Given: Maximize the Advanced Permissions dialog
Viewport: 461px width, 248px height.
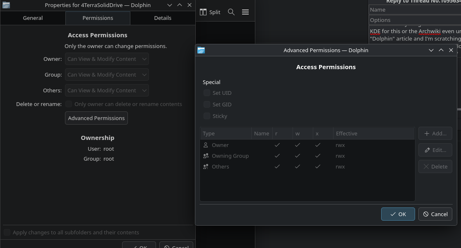Looking at the screenshot, I should point(441,51).
